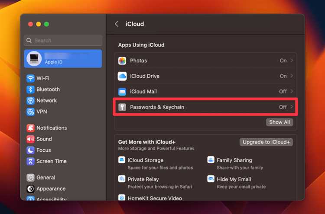The height and width of the screenshot is (214, 325).
Task: Click "Space for your files and photos" text
Action: [160, 168]
